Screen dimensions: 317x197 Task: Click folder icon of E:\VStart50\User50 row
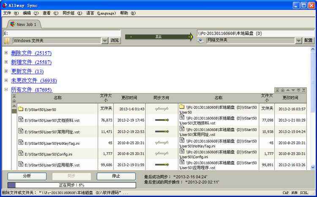click(21, 109)
